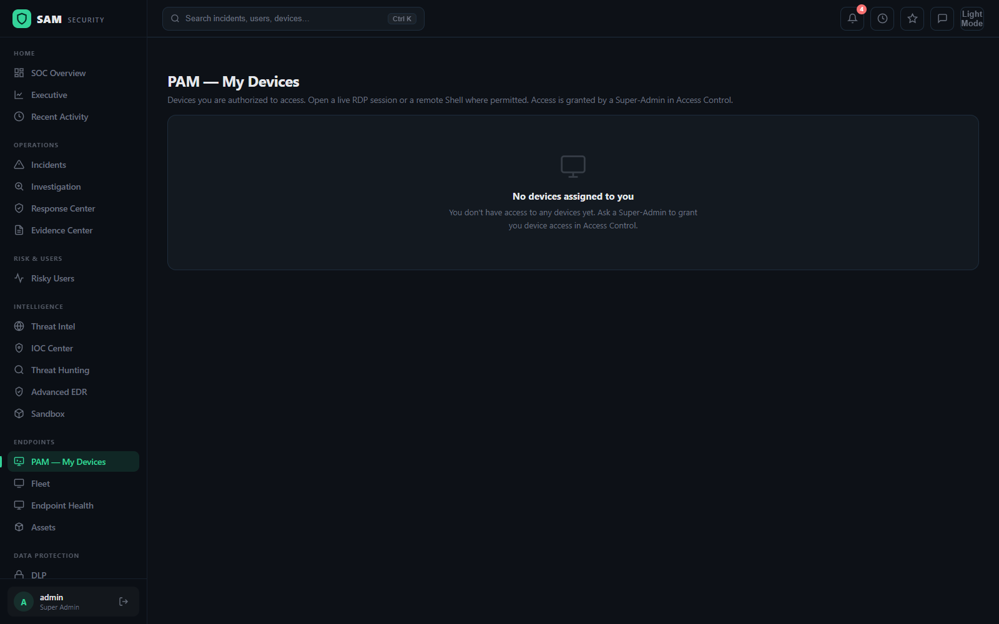The height and width of the screenshot is (624, 999).
Task: Click the Advanced EDR shield icon
Action: click(19, 392)
